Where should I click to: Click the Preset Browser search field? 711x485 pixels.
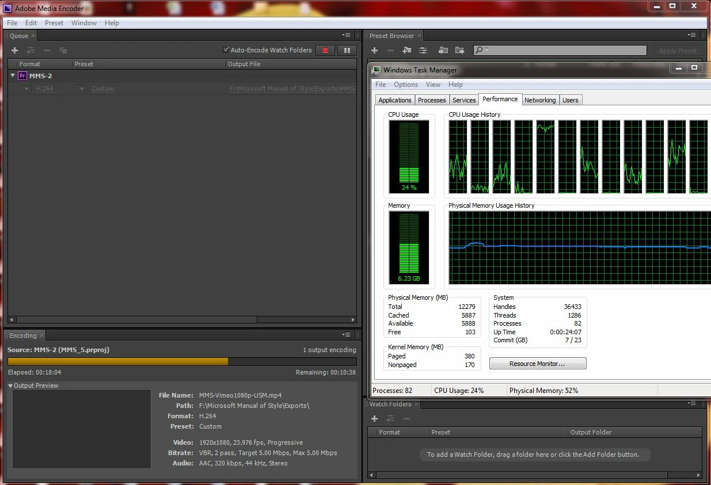click(560, 51)
